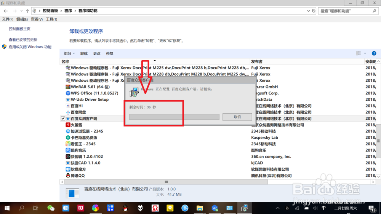381x214 pixels.
Task: Open WeChat from the taskbar
Action: pos(51,208)
